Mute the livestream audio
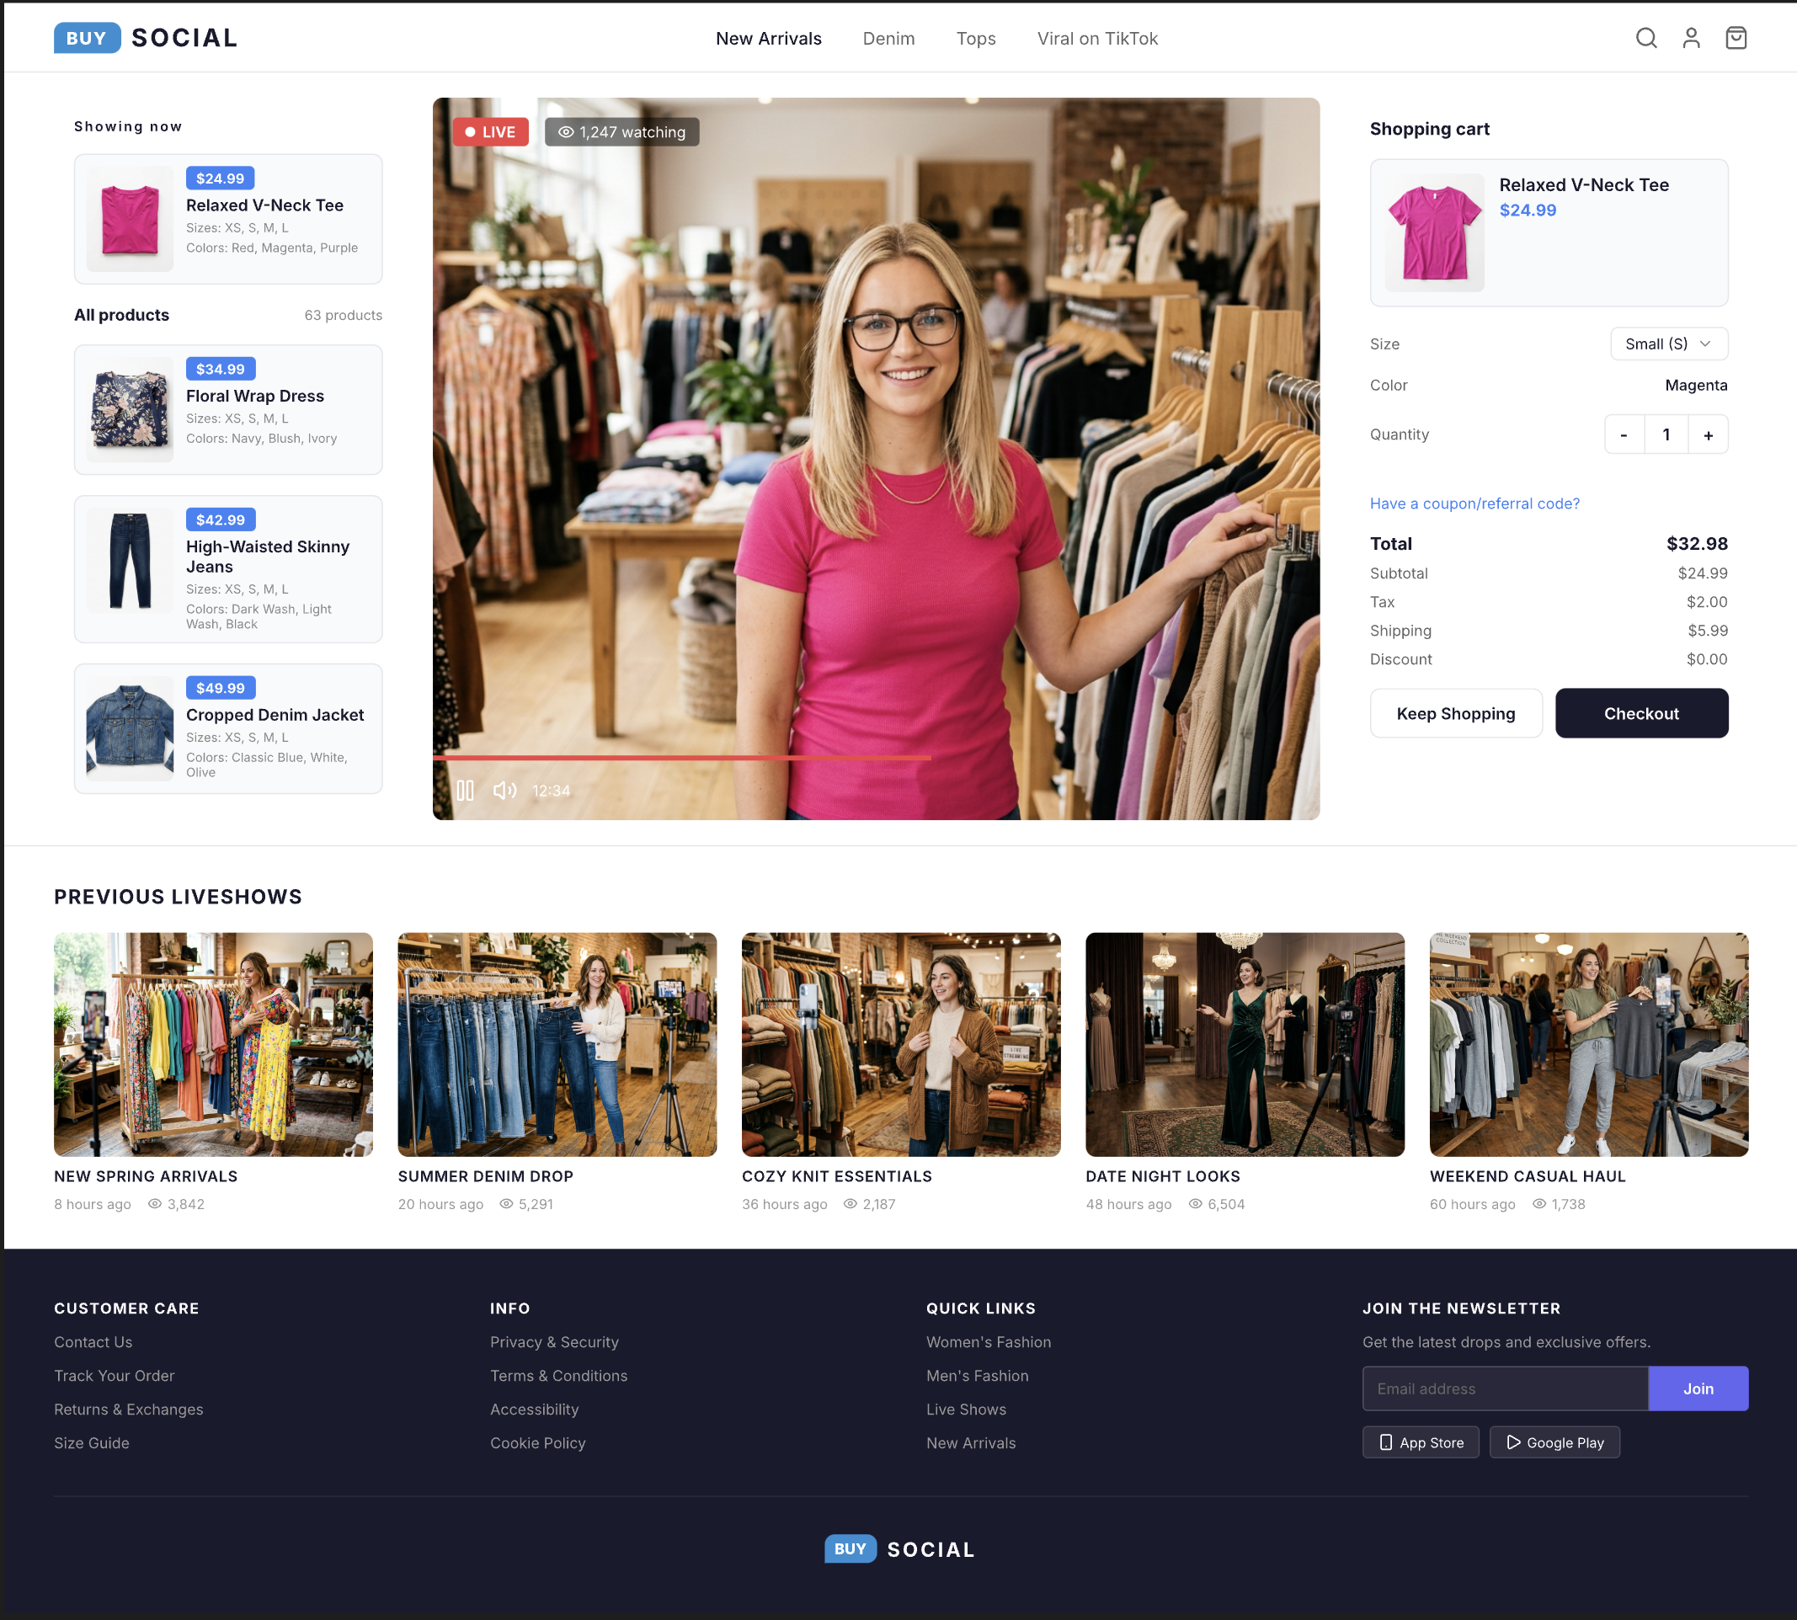Image resolution: width=1797 pixels, height=1620 pixels. 505,790
